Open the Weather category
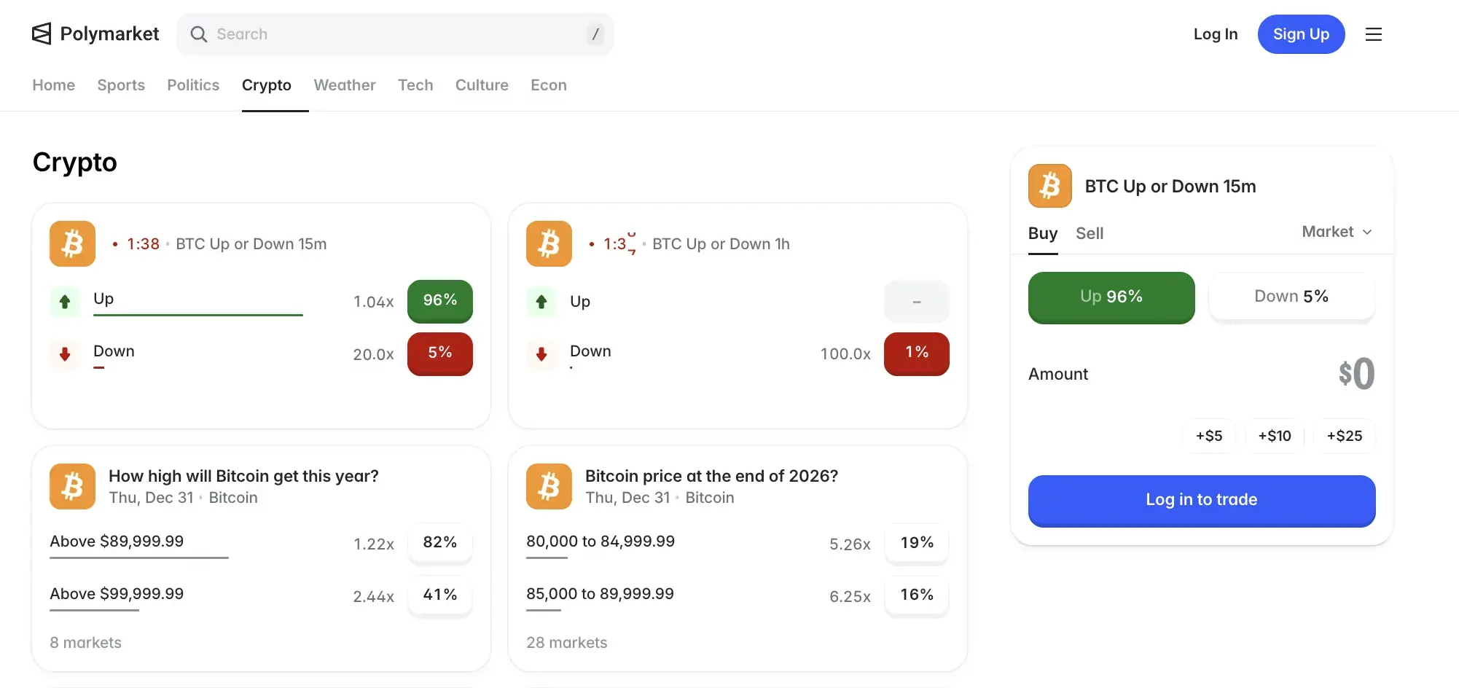The width and height of the screenshot is (1459, 688). pyautogui.click(x=345, y=85)
